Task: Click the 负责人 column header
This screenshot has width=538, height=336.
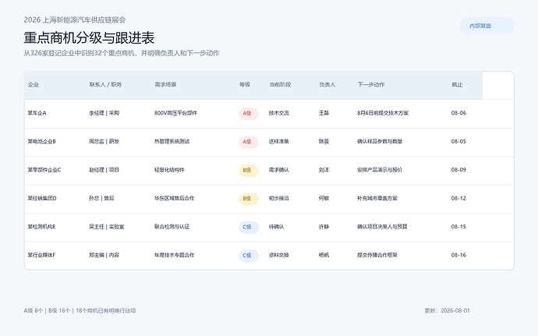Action: point(327,84)
